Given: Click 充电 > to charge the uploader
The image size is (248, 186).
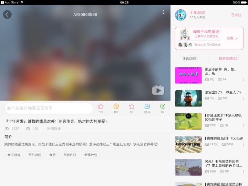Looking at the screenshot, I should pos(232,39).
